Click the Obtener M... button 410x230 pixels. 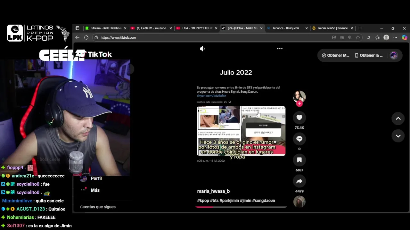pyautogui.click(x=335, y=55)
